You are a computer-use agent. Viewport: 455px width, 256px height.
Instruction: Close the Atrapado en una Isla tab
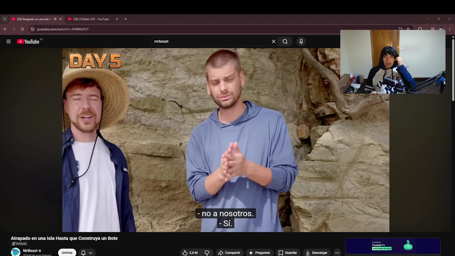[x=60, y=19]
